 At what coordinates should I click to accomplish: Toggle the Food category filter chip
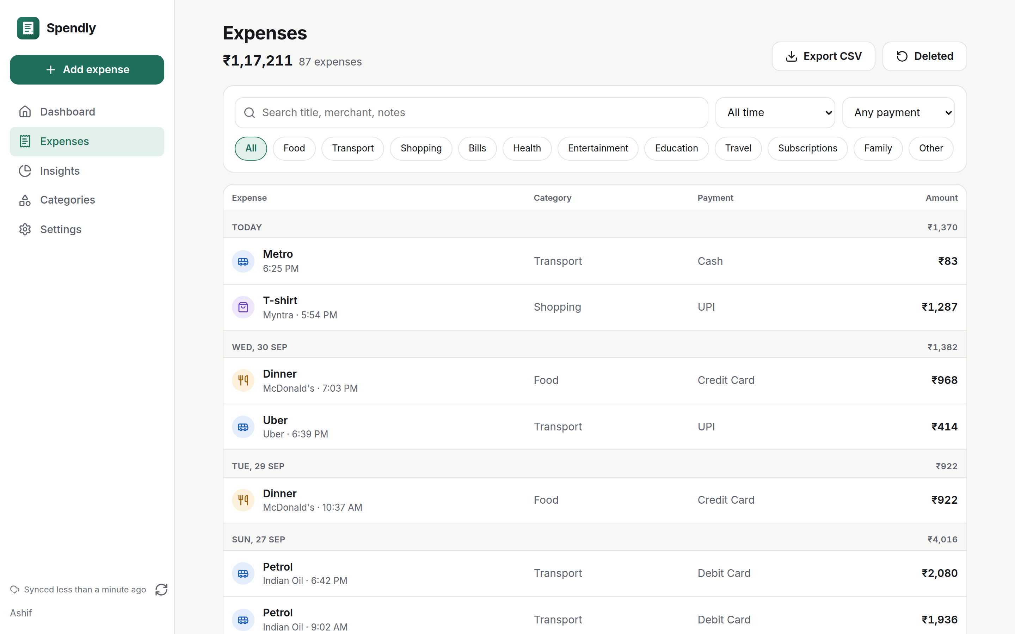click(x=294, y=148)
